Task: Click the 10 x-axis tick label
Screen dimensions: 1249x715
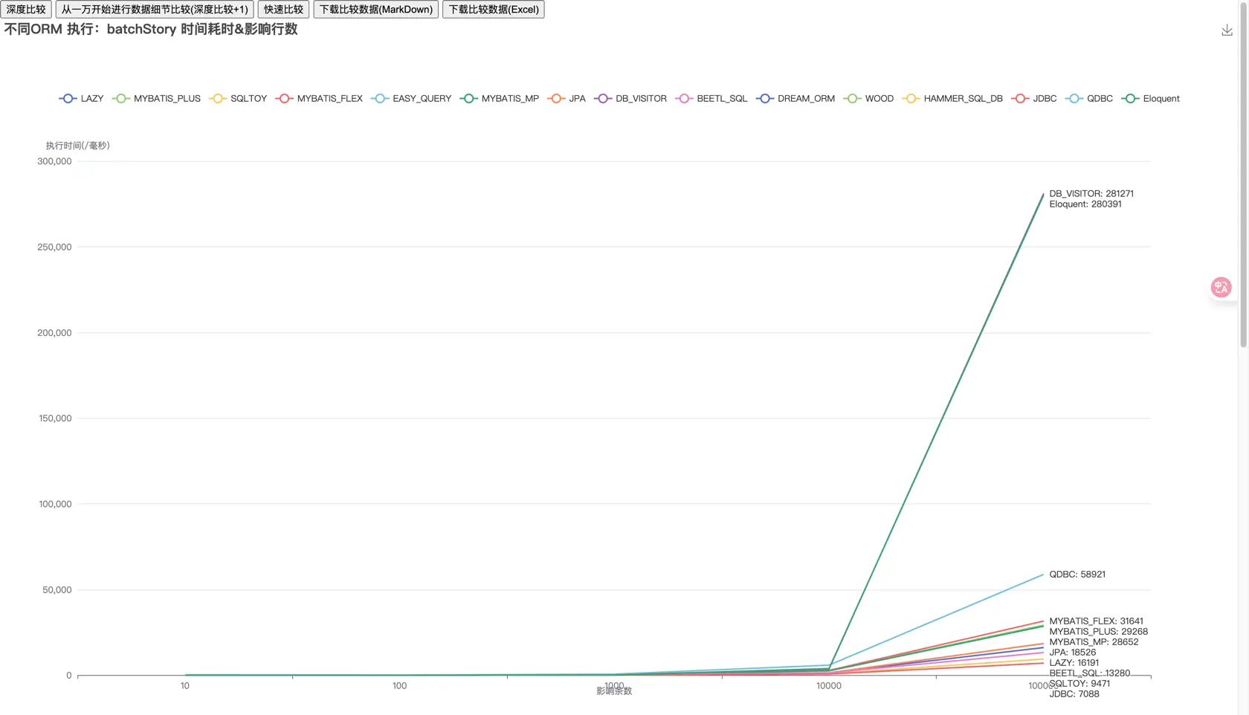Action: pos(185,686)
